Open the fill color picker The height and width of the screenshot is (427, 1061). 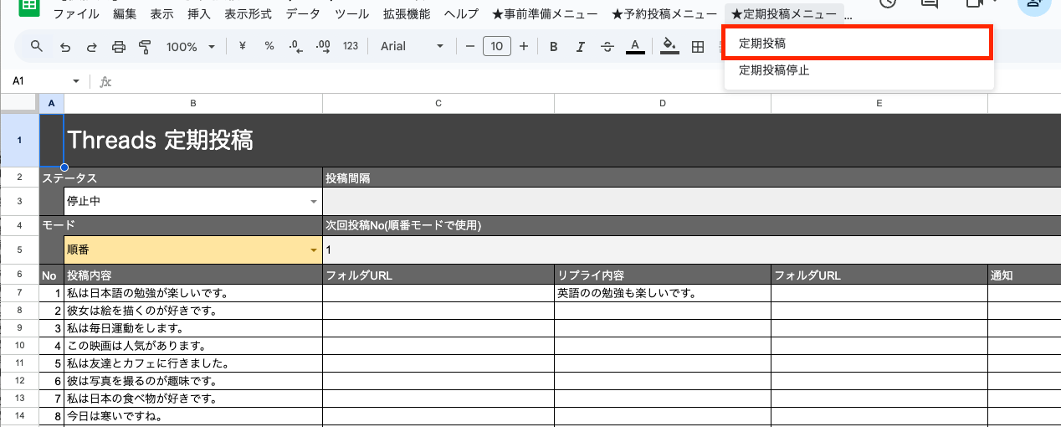(x=669, y=47)
